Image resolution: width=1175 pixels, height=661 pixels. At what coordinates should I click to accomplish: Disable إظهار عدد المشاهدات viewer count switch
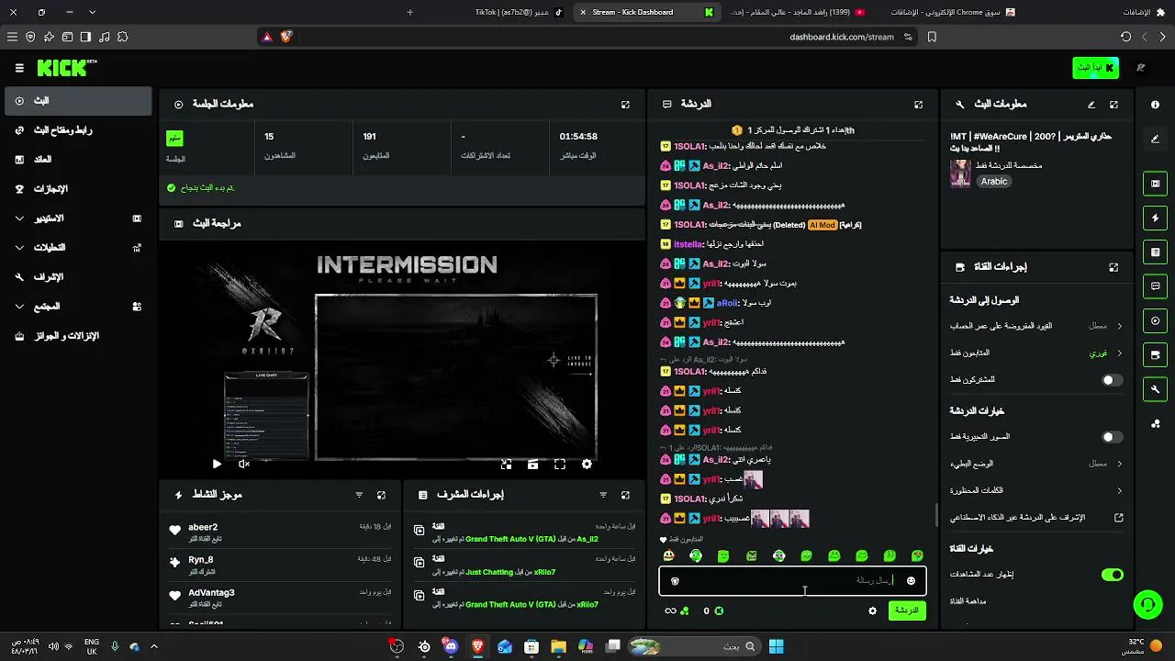1112,575
